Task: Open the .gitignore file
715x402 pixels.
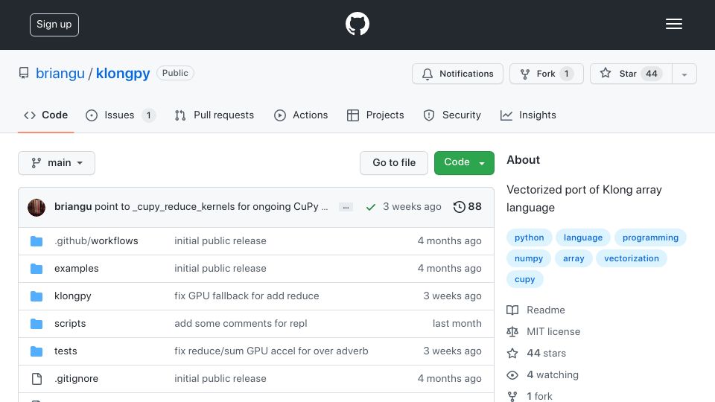Action: (x=76, y=379)
